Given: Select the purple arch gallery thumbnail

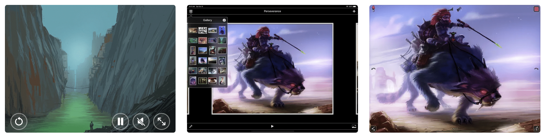Looking at the screenshot, I should click(193, 81).
